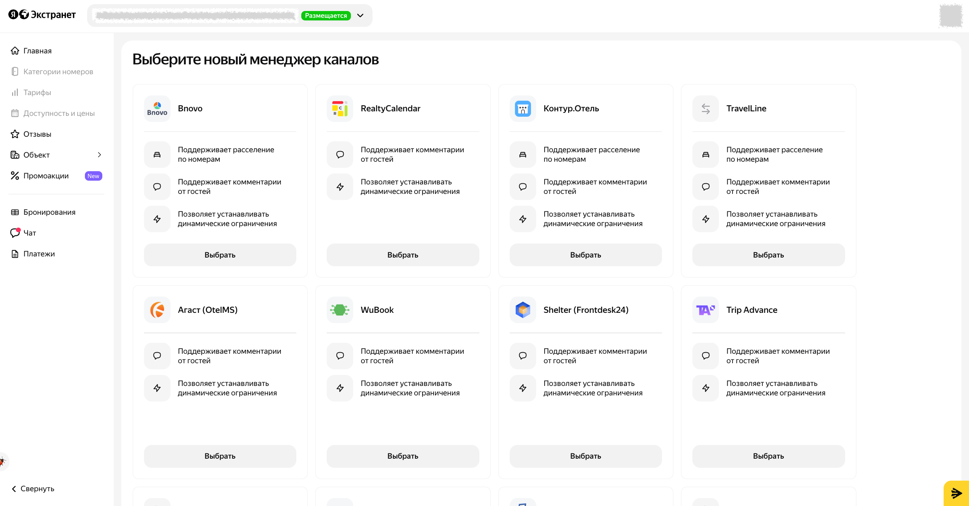
Task: Open Доступность и цены section
Action: [53, 113]
